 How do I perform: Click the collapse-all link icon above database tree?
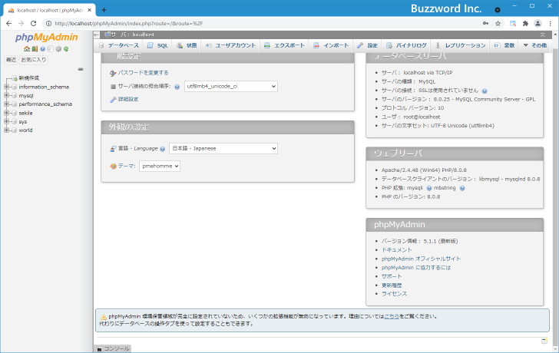[81, 69]
